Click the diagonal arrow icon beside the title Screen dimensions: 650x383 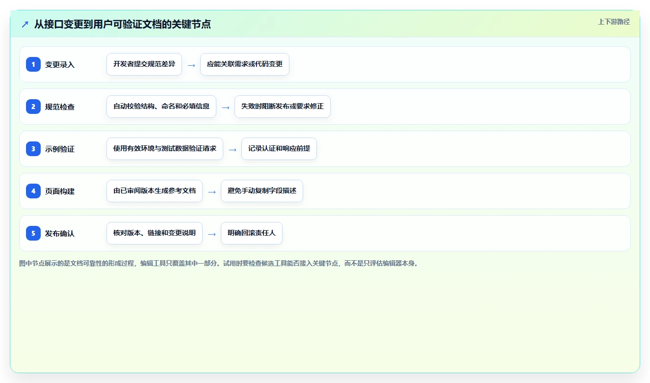point(25,24)
